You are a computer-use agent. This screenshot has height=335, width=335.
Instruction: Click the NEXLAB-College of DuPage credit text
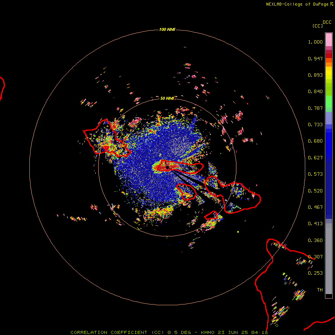point(299,4)
